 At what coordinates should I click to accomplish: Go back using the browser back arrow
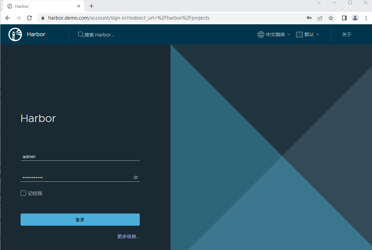[x=7, y=18]
